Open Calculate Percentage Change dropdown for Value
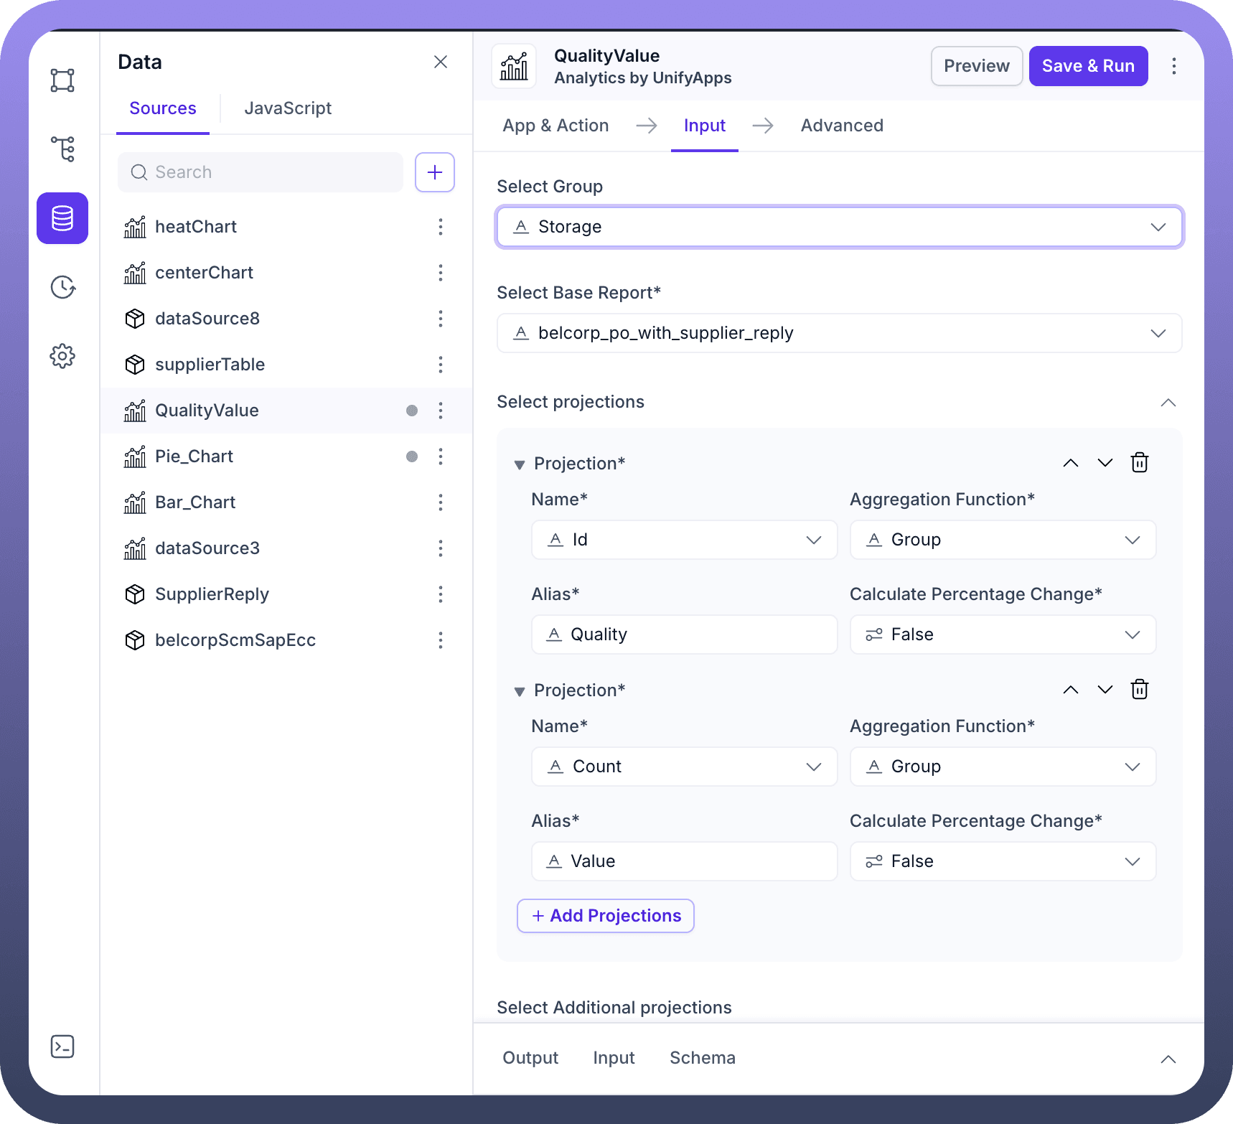1233x1124 pixels. (x=1003, y=861)
